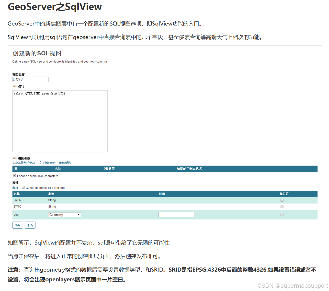This screenshot has width=329, height=291.
Task: Open the Geometry type dropdown
Action: (x=64, y=215)
